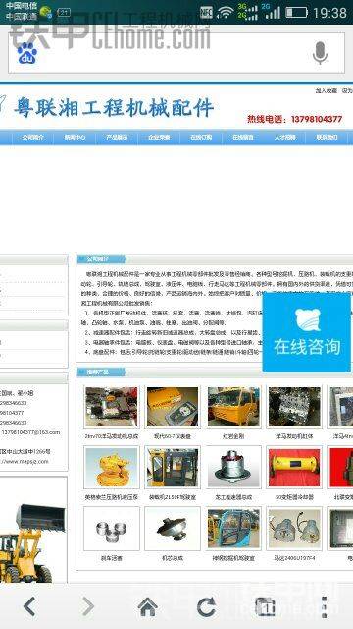The height and width of the screenshot is (629, 353).
Task: Reload the page with the refresh icon
Action: coord(206,606)
